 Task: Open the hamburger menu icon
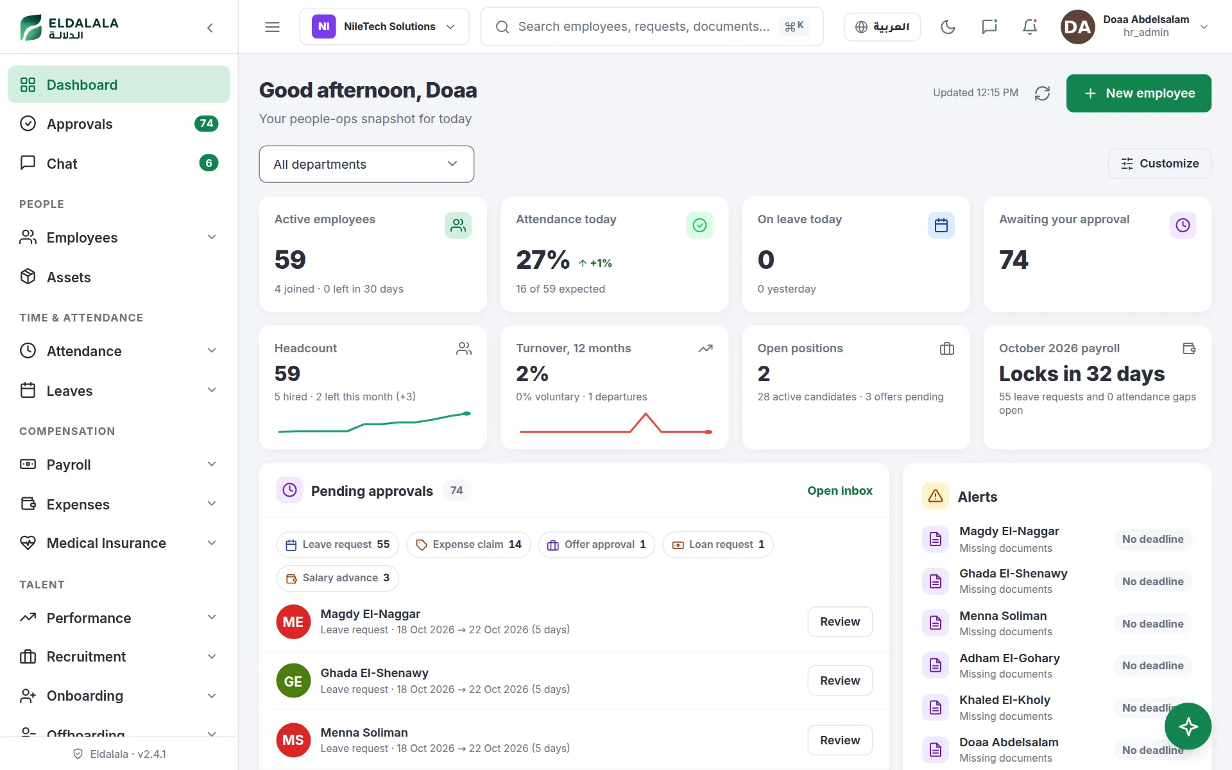272,27
